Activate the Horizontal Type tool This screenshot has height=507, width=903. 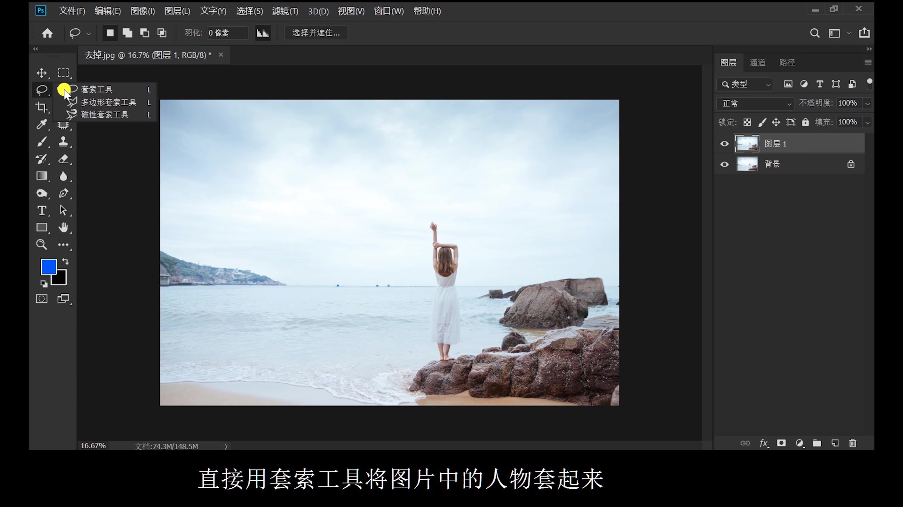coord(42,210)
